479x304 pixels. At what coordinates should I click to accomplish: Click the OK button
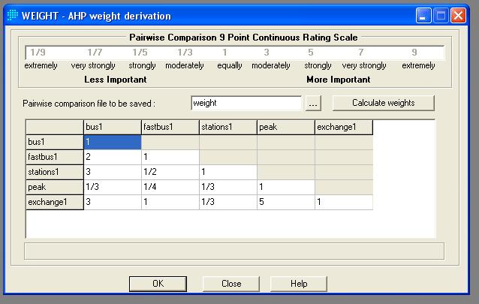158,284
